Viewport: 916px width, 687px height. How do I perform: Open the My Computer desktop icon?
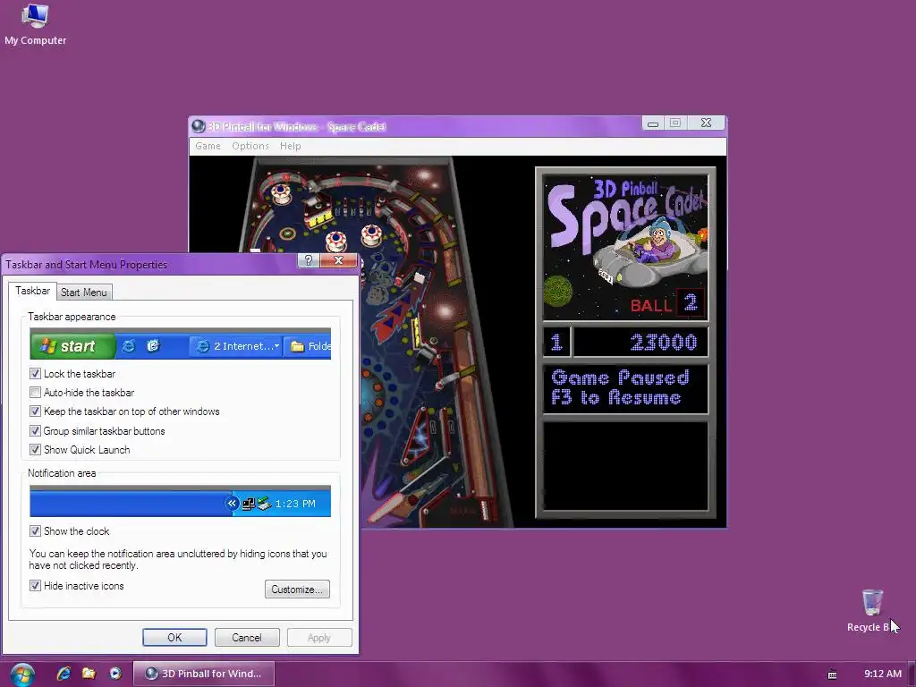(35, 24)
